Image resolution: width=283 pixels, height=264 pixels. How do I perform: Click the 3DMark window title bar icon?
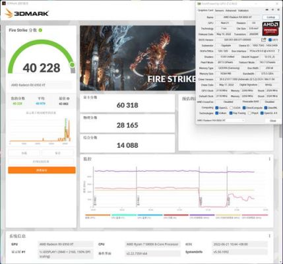3,3
